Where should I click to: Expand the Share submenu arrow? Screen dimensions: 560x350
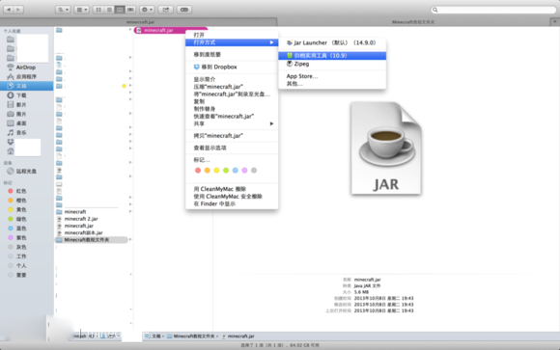click(x=271, y=123)
